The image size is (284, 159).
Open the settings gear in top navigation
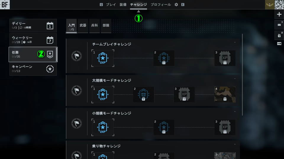point(176,5)
